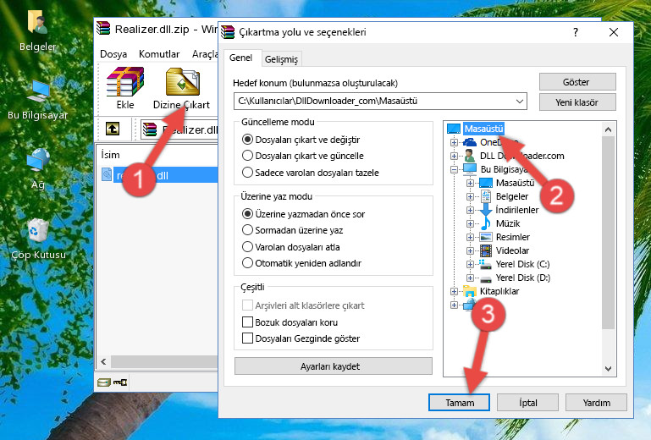
Task: Select the Videolar film icon in tree
Action: (486, 250)
